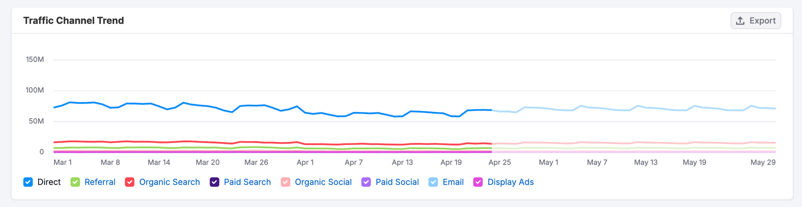Click the Organic Search legend text
This screenshot has height=207, width=802.
169,182
